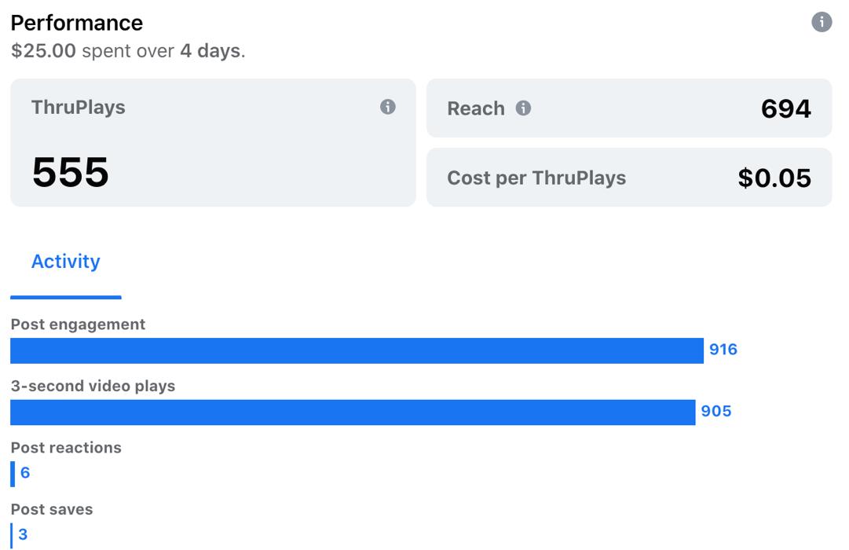
Task: Click the Post saves bar
Action: point(11,535)
